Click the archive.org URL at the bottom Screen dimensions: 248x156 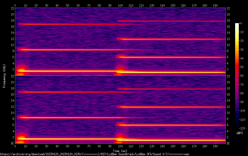coord(95,154)
